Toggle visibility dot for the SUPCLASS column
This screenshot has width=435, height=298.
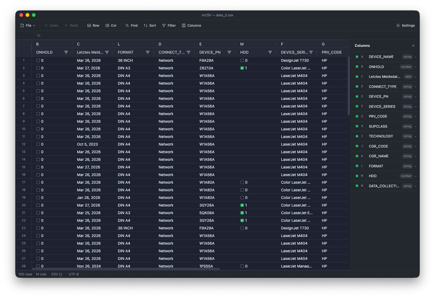click(357, 126)
